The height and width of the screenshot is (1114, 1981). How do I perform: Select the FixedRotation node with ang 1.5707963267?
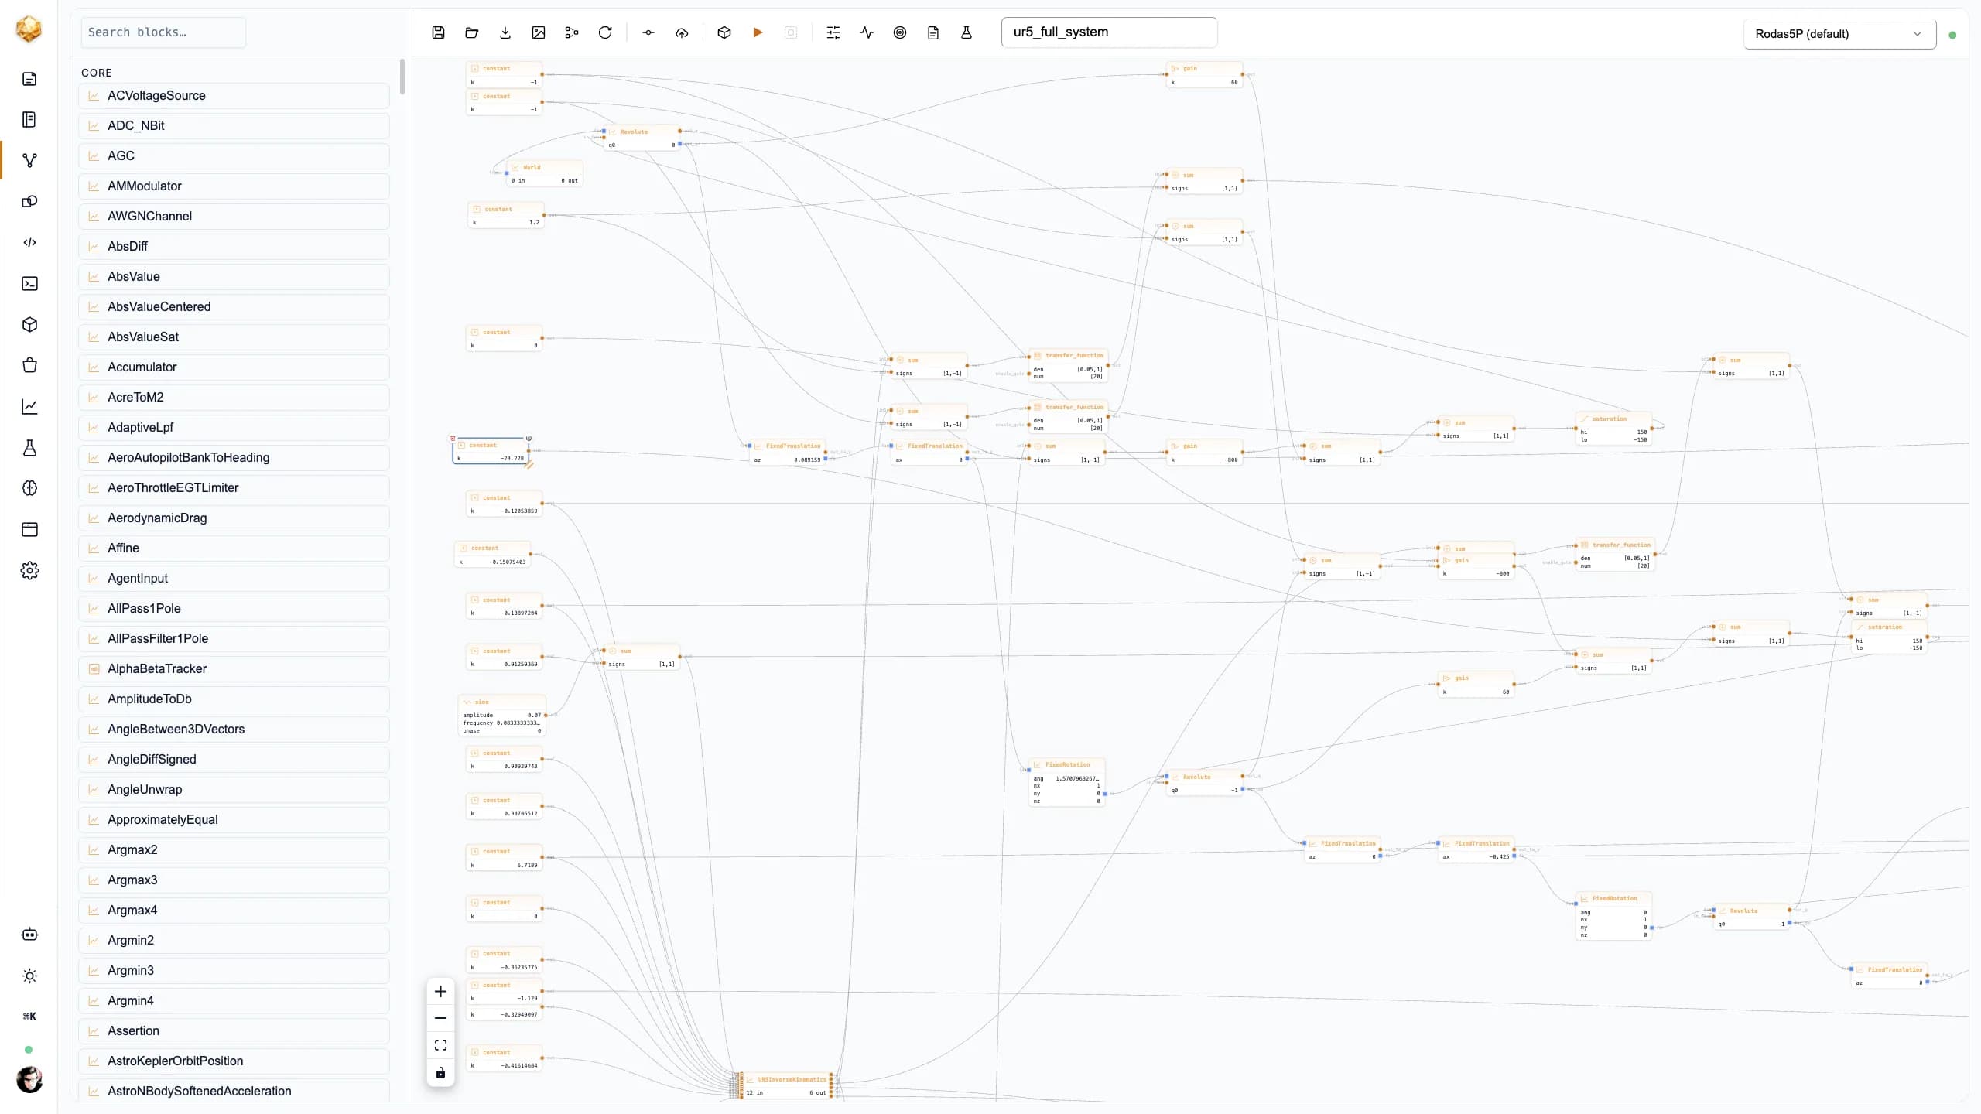(1067, 782)
